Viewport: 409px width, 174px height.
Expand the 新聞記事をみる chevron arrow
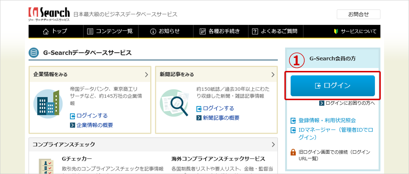(273, 75)
